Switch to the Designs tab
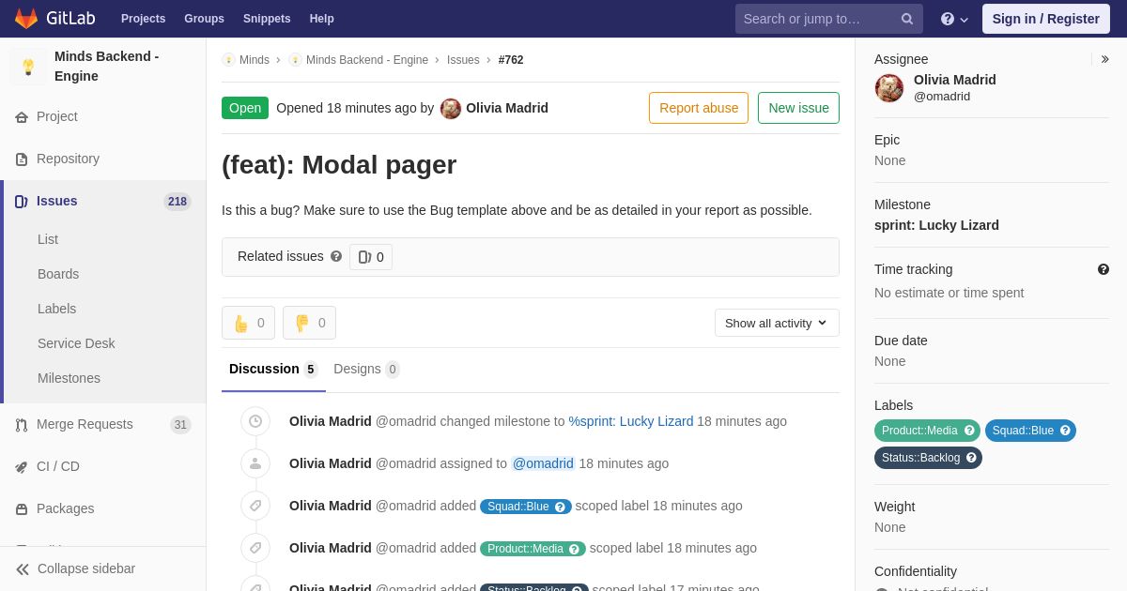Viewport: 1127px width, 591px height. tap(366, 369)
